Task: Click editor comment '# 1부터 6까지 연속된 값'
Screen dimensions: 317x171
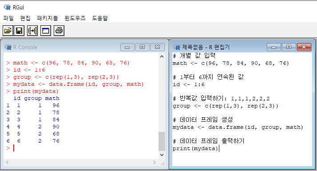Action: click(208, 77)
